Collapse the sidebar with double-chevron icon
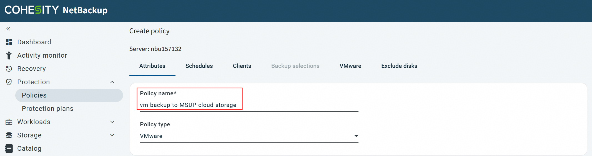This screenshot has height=156, width=592. click(x=8, y=29)
